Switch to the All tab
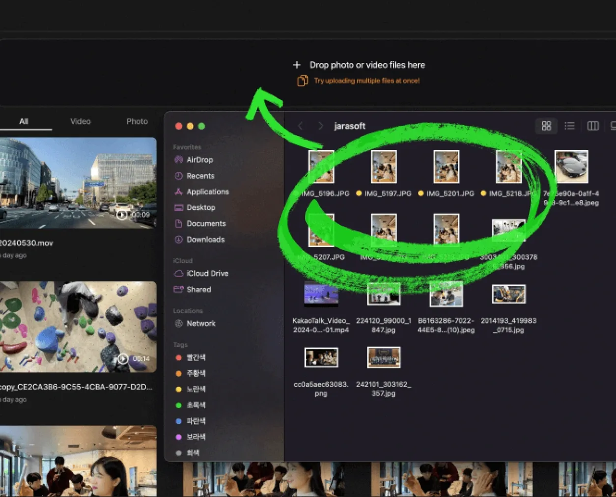The width and height of the screenshot is (616, 497). [x=24, y=121]
